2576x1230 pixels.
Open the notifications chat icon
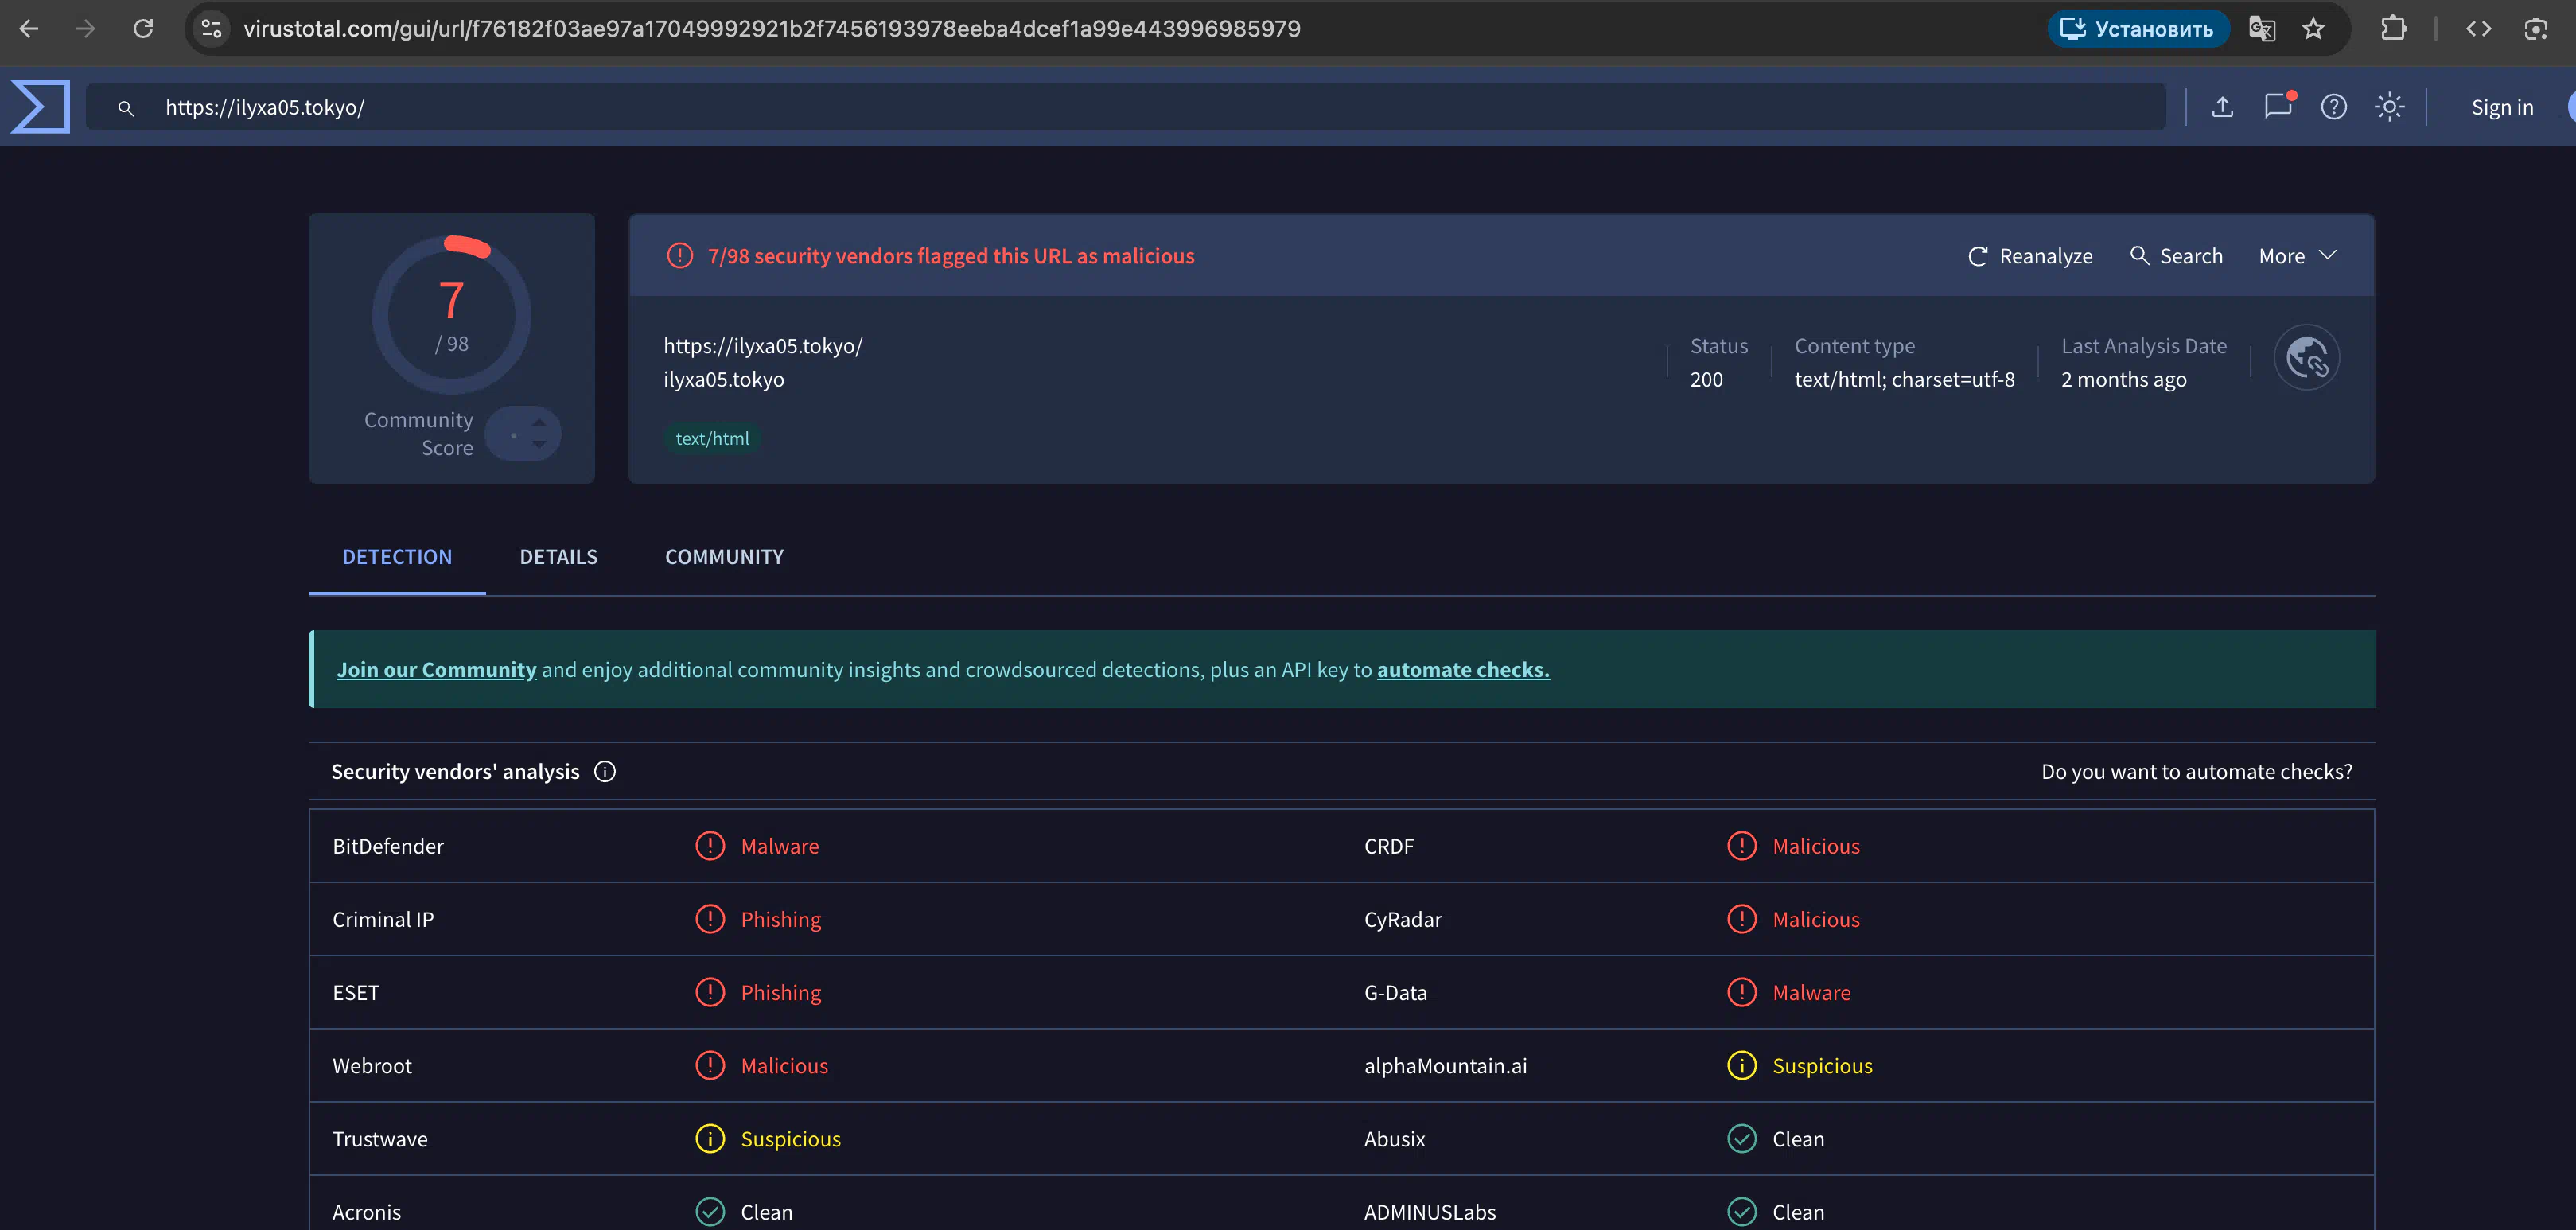click(2277, 107)
